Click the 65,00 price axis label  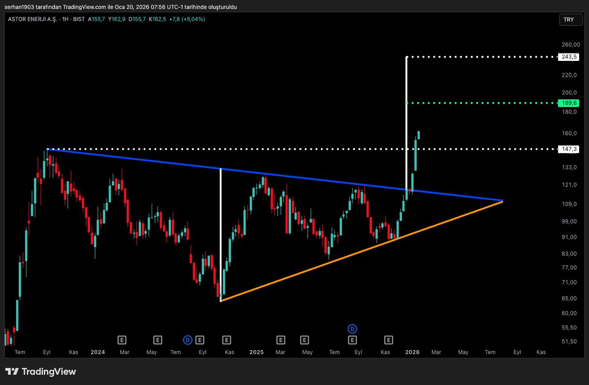click(569, 299)
